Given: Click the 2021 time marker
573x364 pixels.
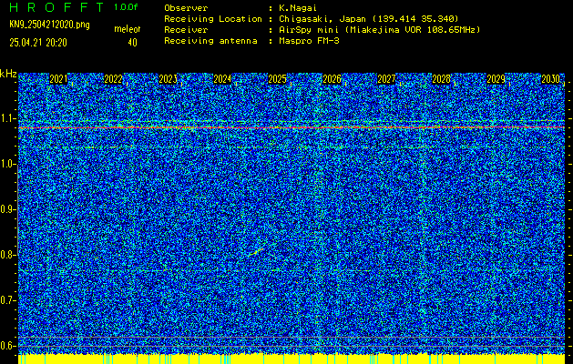Looking at the screenshot, I should tap(58, 79).
